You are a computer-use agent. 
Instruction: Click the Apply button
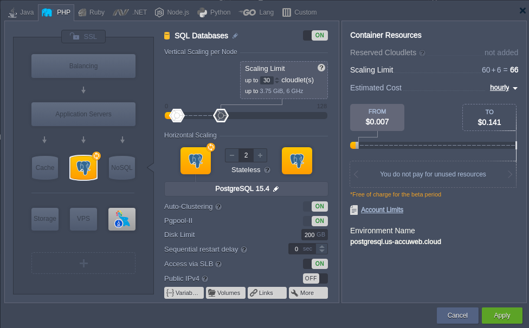pyautogui.click(x=502, y=316)
